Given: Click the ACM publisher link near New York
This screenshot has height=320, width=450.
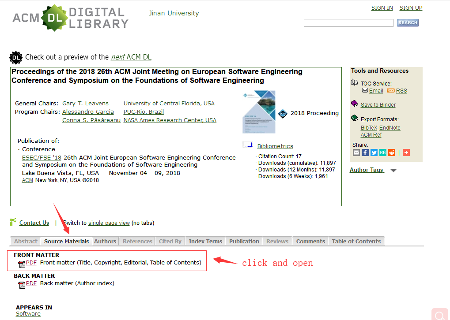Looking at the screenshot, I should [27, 180].
